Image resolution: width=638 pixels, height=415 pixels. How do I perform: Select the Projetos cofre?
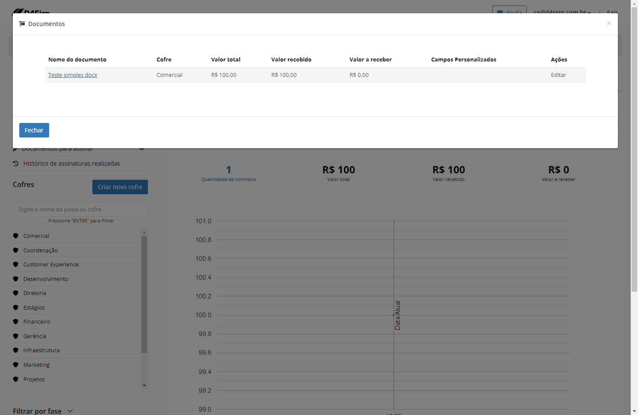click(x=34, y=379)
